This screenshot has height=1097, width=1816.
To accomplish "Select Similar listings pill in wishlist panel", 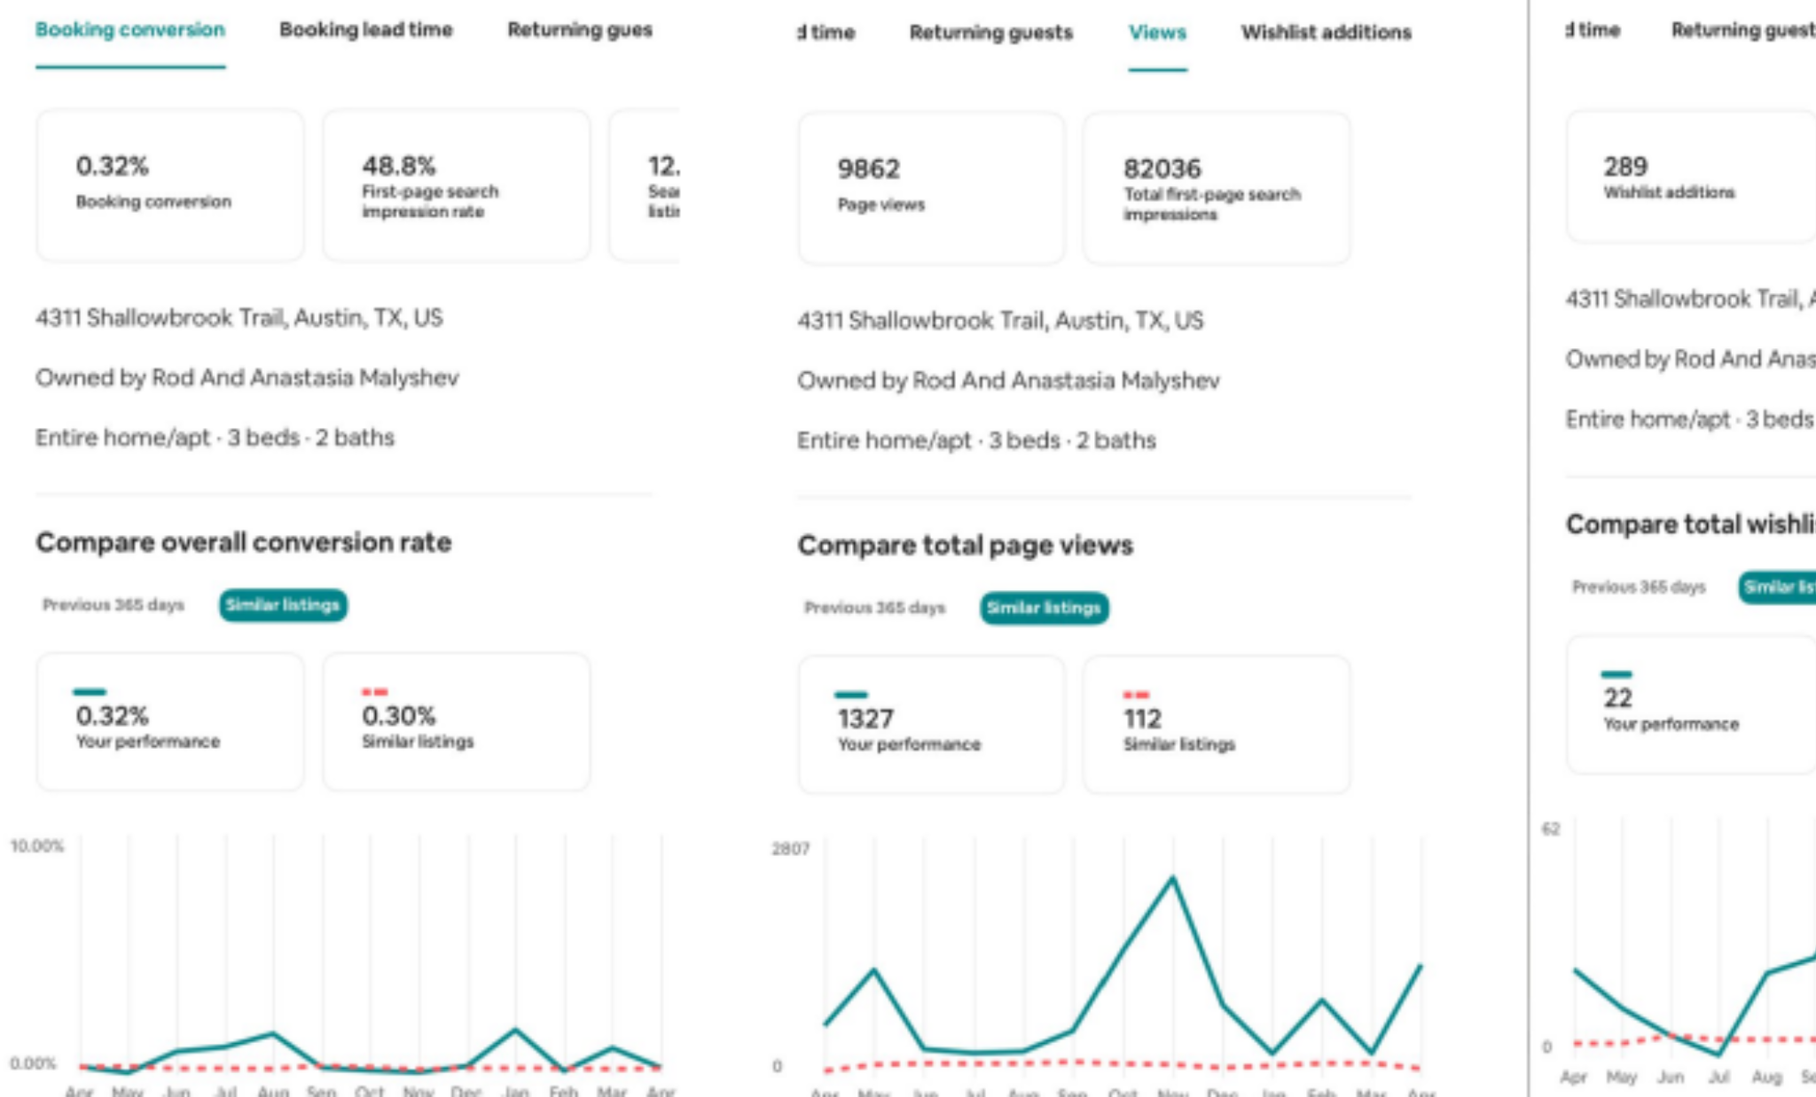I will pyautogui.click(x=1777, y=587).
